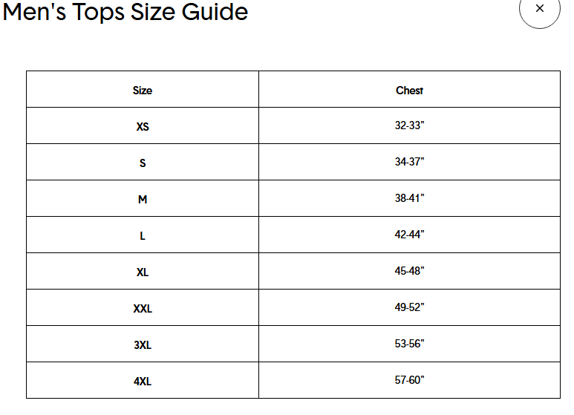Screen dimensions: 574x415
Task: Close the Men's Tops Size Guide
Action: pos(539,8)
